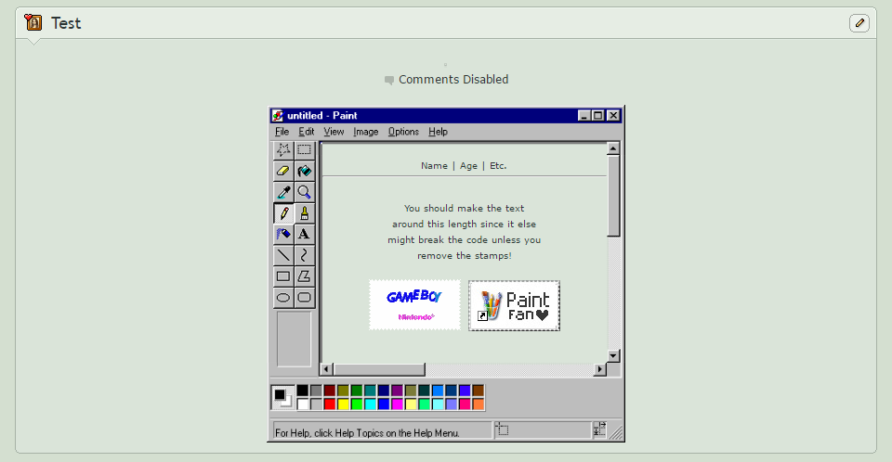Click the "remove the stamps!" text line

point(465,256)
